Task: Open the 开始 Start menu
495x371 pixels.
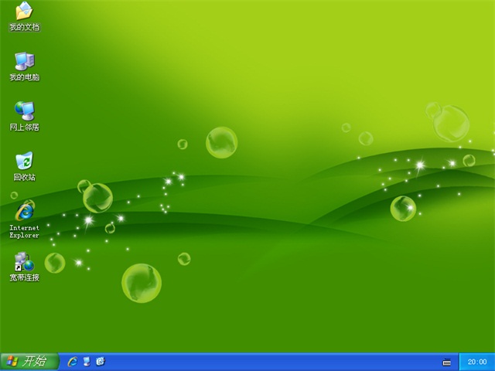Action: pyautogui.click(x=29, y=361)
